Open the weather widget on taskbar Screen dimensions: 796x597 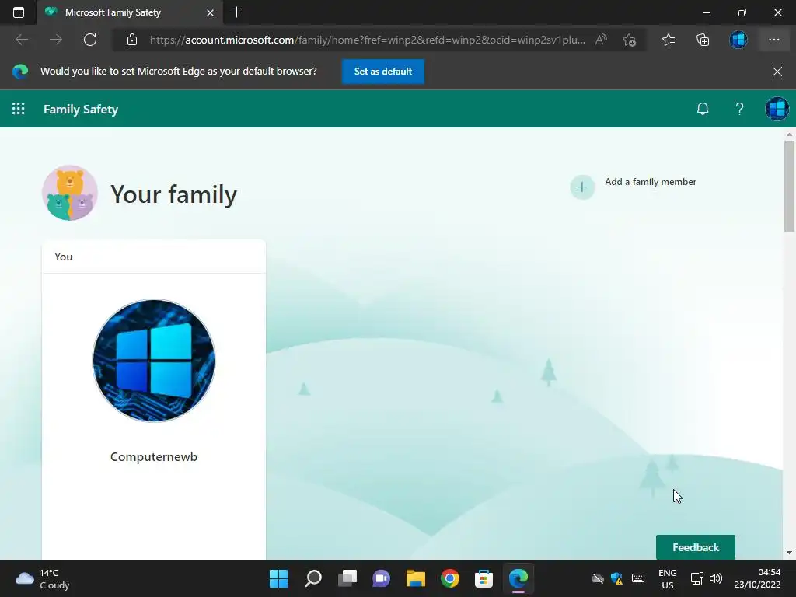43,578
